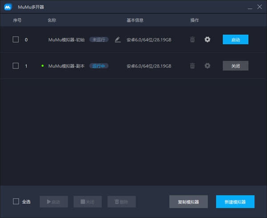Click bottom batch 启动 button
Screen dimensions: 267x218
click(x=54, y=202)
